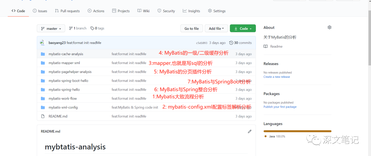
Task: Go to the Actions tab
Action: [96, 11]
